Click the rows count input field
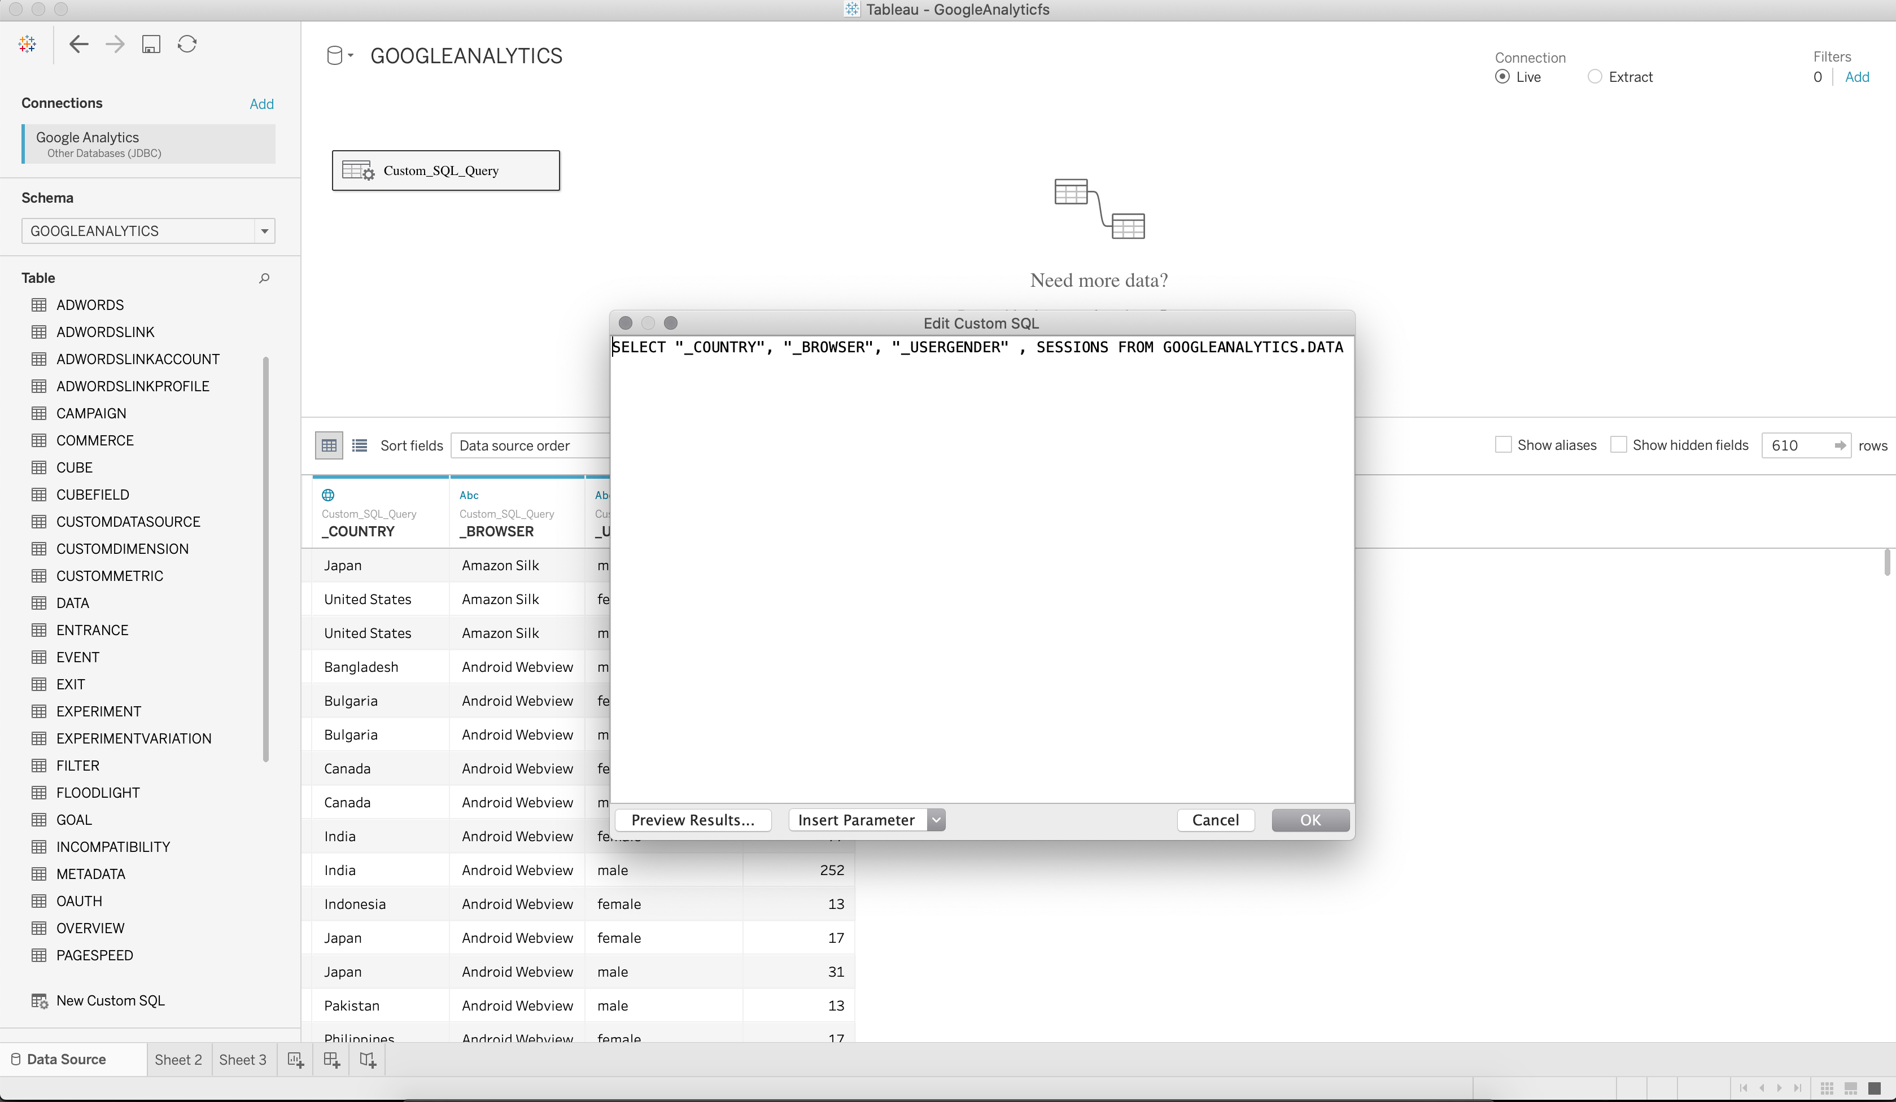This screenshot has width=1896, height=1102. (x=1794, y=445)
